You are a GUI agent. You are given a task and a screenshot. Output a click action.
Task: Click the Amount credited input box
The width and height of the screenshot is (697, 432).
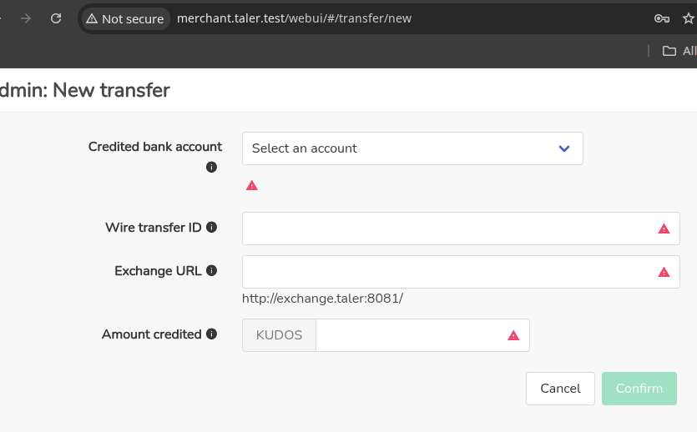coord(409,335)
